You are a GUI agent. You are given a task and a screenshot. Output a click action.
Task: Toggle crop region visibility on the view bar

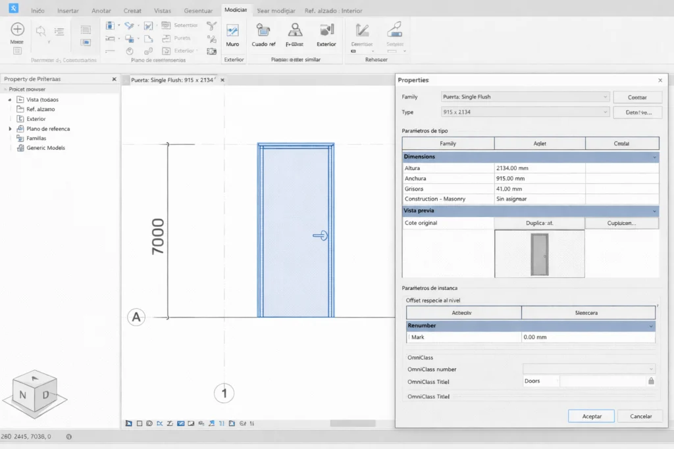click(190, 423)
